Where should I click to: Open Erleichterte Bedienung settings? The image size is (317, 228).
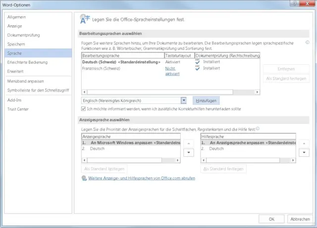tap(38, 62)
